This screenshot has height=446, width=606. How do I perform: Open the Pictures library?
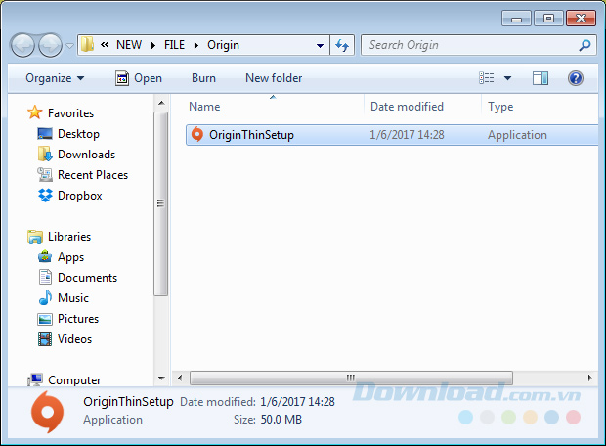[x=78, y=318]
